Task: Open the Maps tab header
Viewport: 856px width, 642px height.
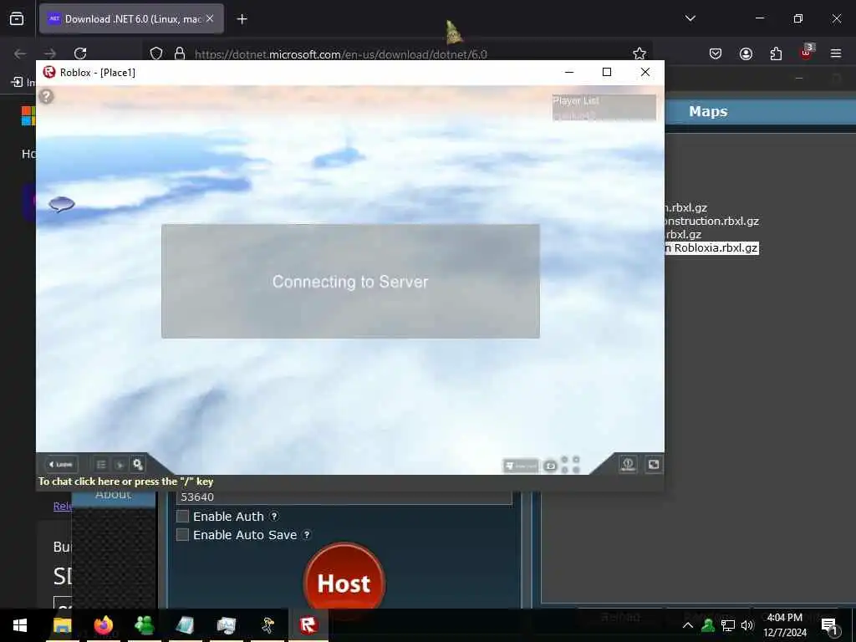Action: [x=708, y=111]
